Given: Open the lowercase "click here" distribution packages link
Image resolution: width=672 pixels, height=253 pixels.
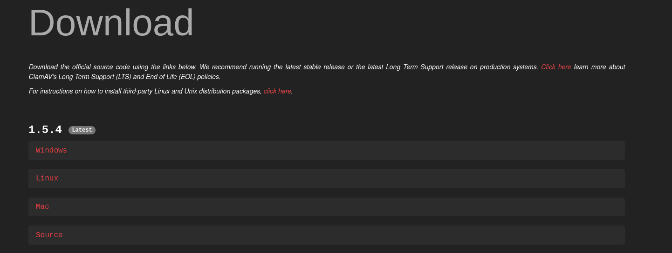Looking at the screenshot, I should click(277, 91).
